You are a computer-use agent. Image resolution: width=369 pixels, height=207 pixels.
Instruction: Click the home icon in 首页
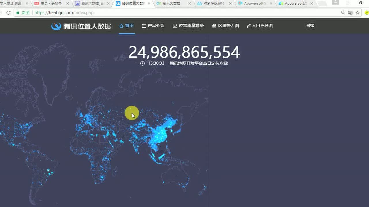(x=121, y=26)
